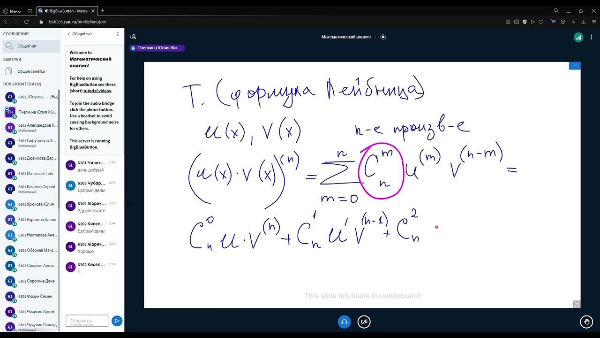Select user 6101 Крюкова Юлия

pos(31,204)
